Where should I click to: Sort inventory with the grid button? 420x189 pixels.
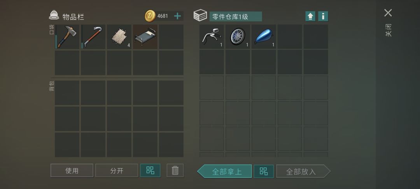coord(150,170)
